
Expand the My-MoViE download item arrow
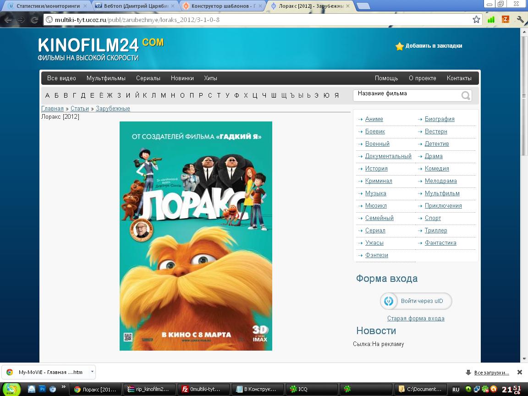coord(92,372)
